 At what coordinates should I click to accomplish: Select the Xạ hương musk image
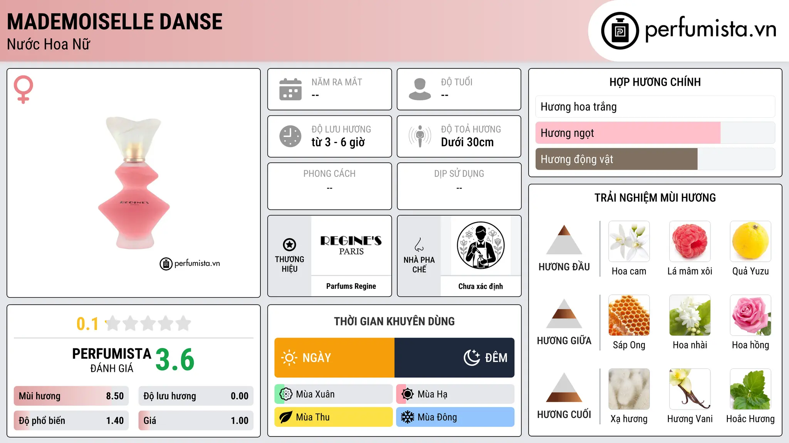tap(629, 389)
